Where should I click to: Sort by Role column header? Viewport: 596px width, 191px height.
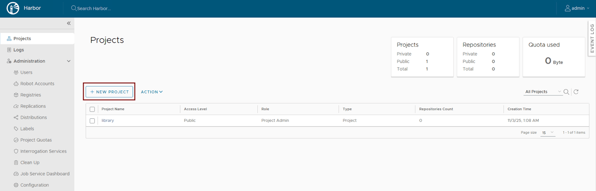click(x=265, y=109)
